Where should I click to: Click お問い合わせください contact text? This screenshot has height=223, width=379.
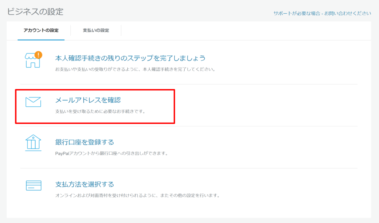[348, 13]
